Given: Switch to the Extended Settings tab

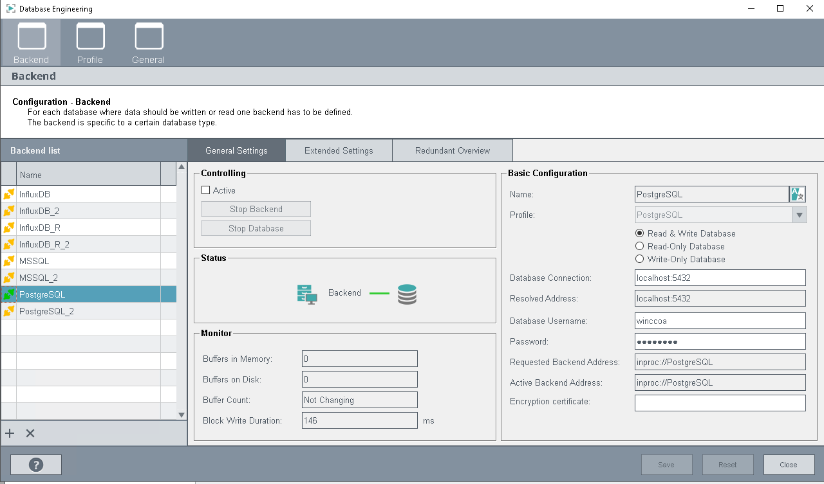Looking at the screenshot, I should [339, 151].
